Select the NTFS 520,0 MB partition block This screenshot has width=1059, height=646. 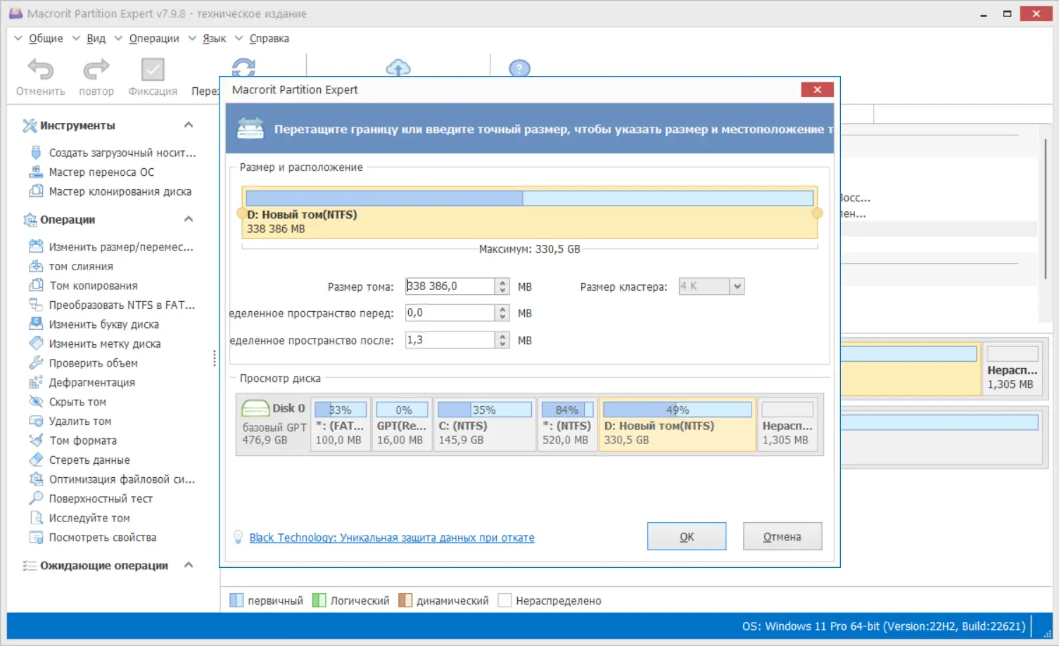[567, 424]
